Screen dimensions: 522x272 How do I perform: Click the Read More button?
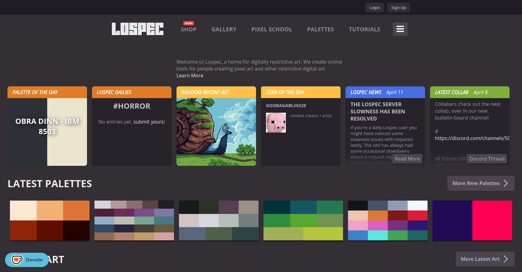[407, 159]
